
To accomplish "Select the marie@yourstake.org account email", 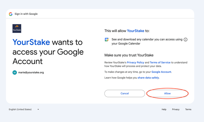I will pos(31,72).
